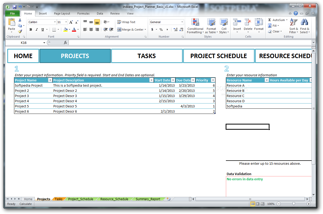
Task: Click Increase Decimal icon
Action: tap(176, 30)
